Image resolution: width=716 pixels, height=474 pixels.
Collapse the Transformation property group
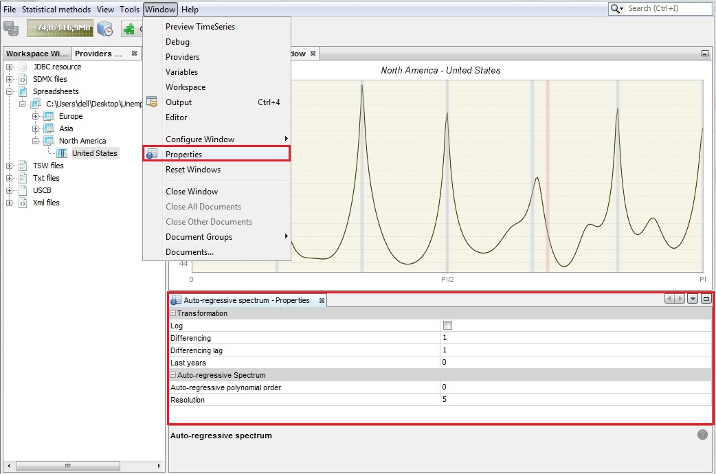pos(173,313)
